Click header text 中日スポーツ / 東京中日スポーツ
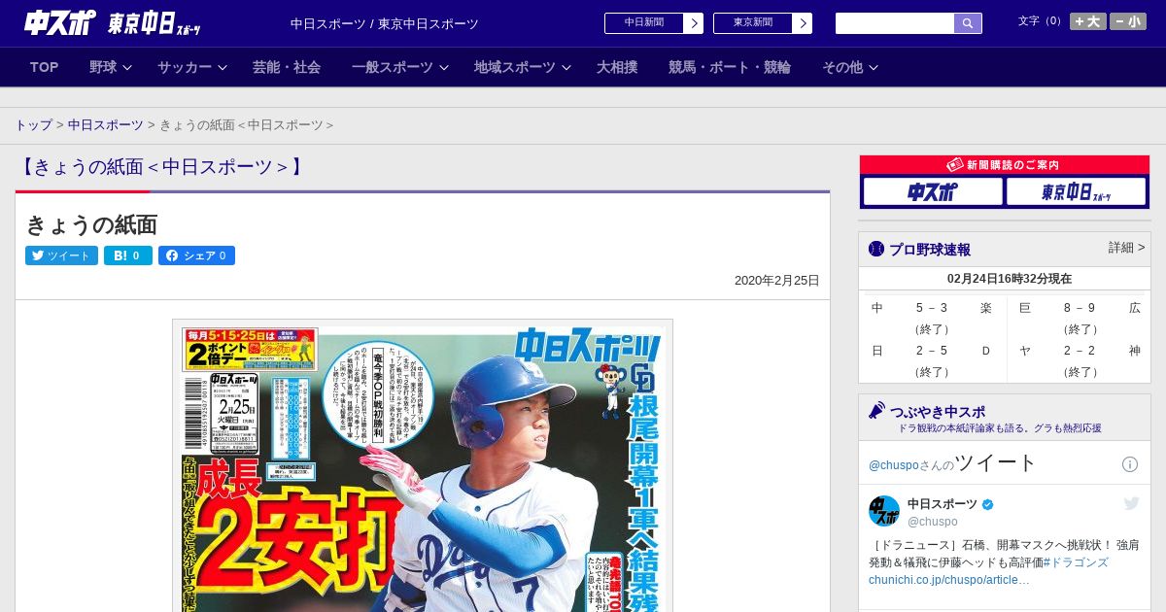This screenshot has height=612, width=1166. [385, 23]
